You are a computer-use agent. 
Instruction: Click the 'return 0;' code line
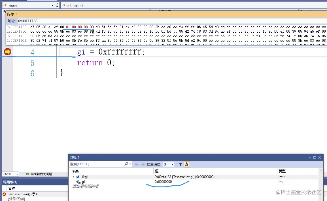[x=96, y=62]
